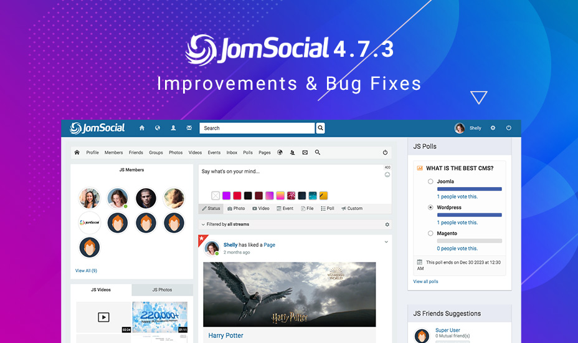Open the gear settings icon next to Shelly

[493, 128]
